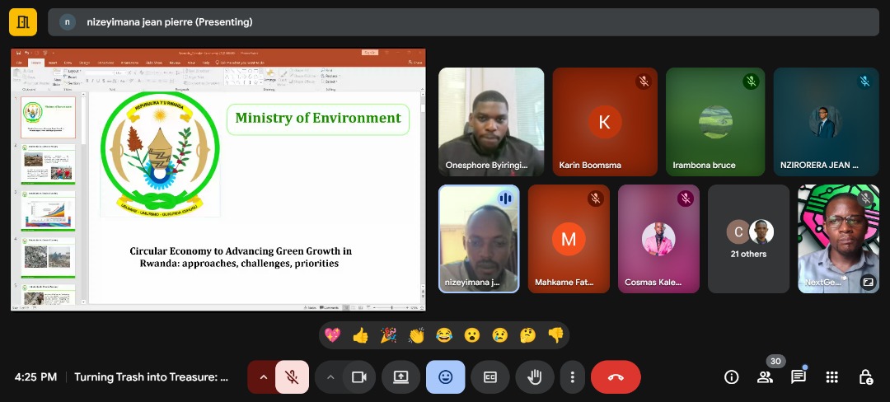Click Replace in the PowerPoint Editing group
The width and height of the screenshot is (890, 402).
click(331, 76)
